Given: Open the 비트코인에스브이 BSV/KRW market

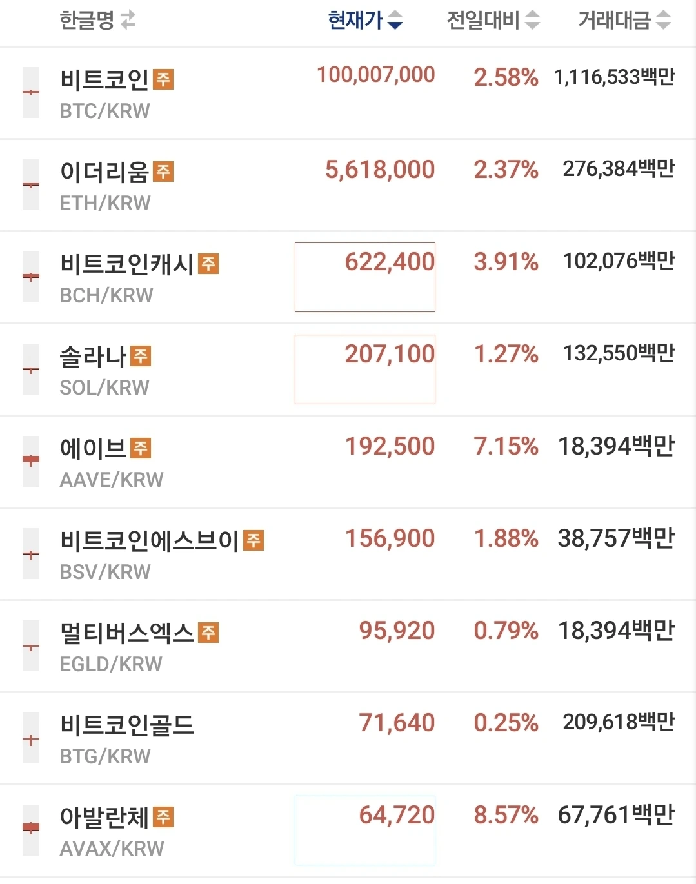Looking at the screenshot, I should (x=348, y=555).
